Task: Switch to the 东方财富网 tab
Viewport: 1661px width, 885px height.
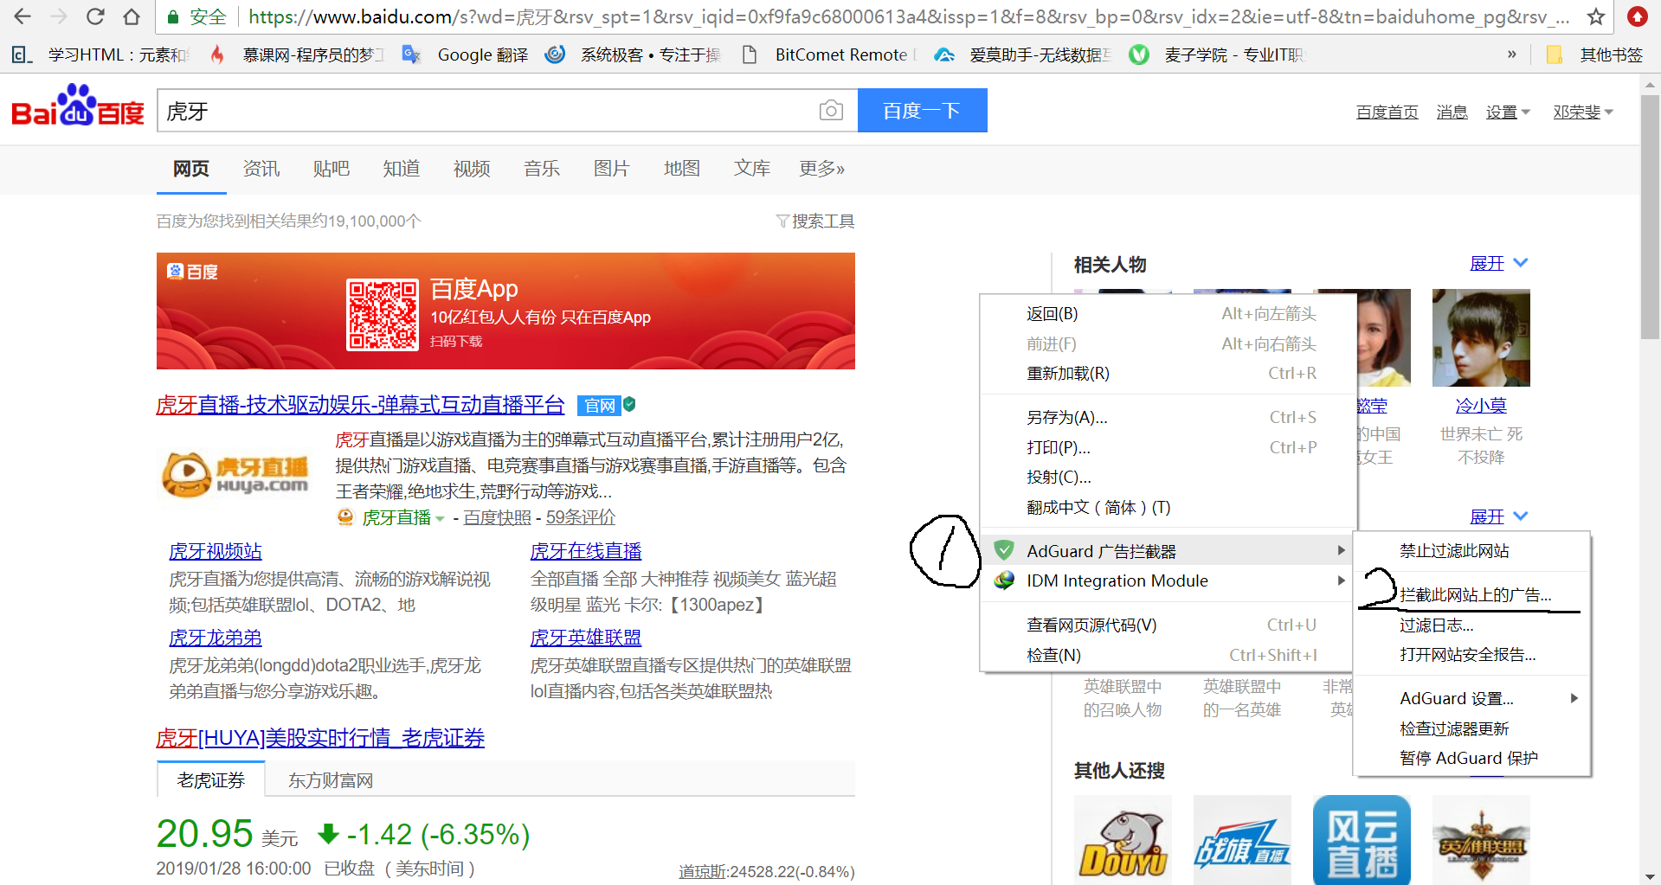Action: point(331,780)
